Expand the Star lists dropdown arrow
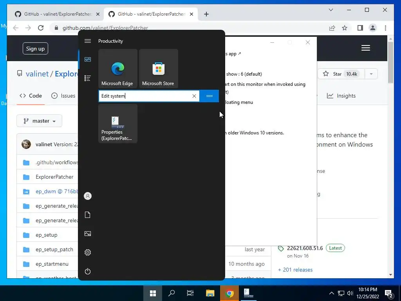Screen dimensions: 401x301 click(x=371, y=74)
